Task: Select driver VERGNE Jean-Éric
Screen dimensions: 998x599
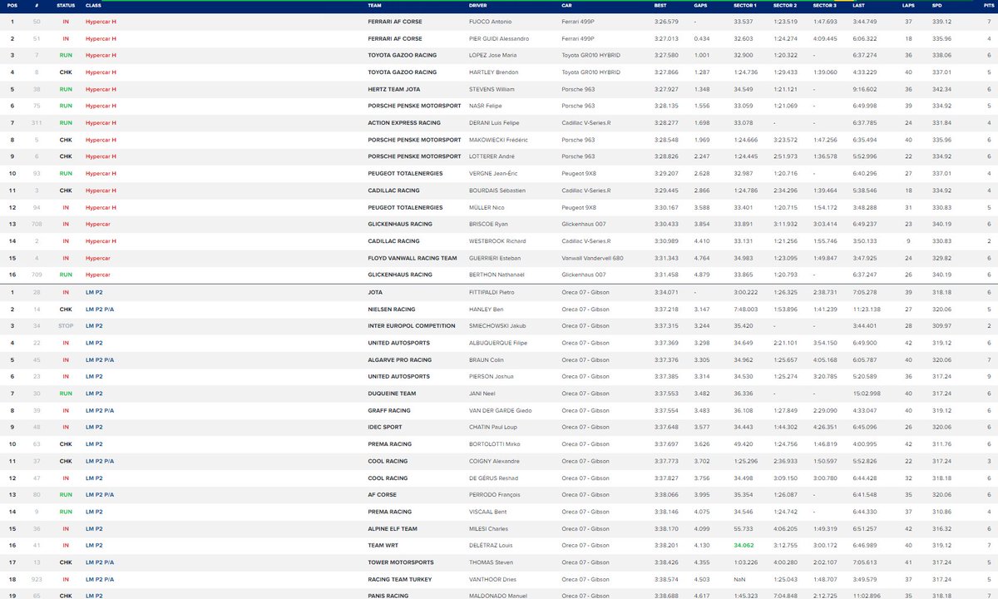Action: pyautogui.click(x=494, y=173)
